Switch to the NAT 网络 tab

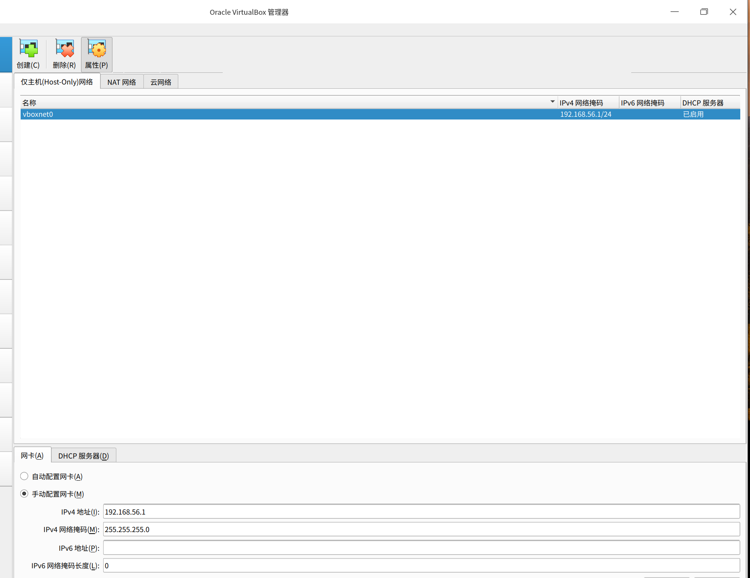[x=122, y=82]
